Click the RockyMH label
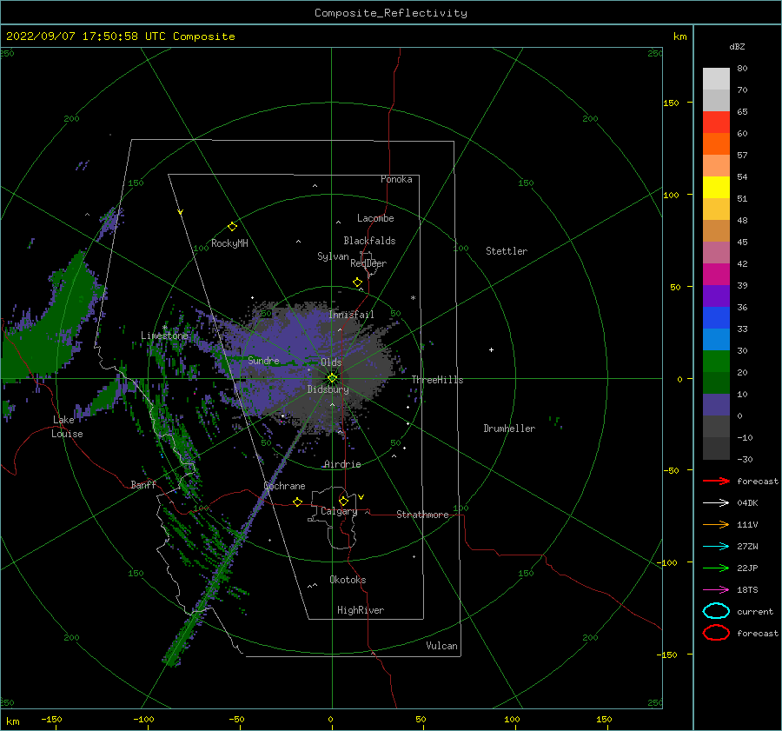Image resolution: width=782 pixels, height=731 pixels. click(x=229, y=243)
